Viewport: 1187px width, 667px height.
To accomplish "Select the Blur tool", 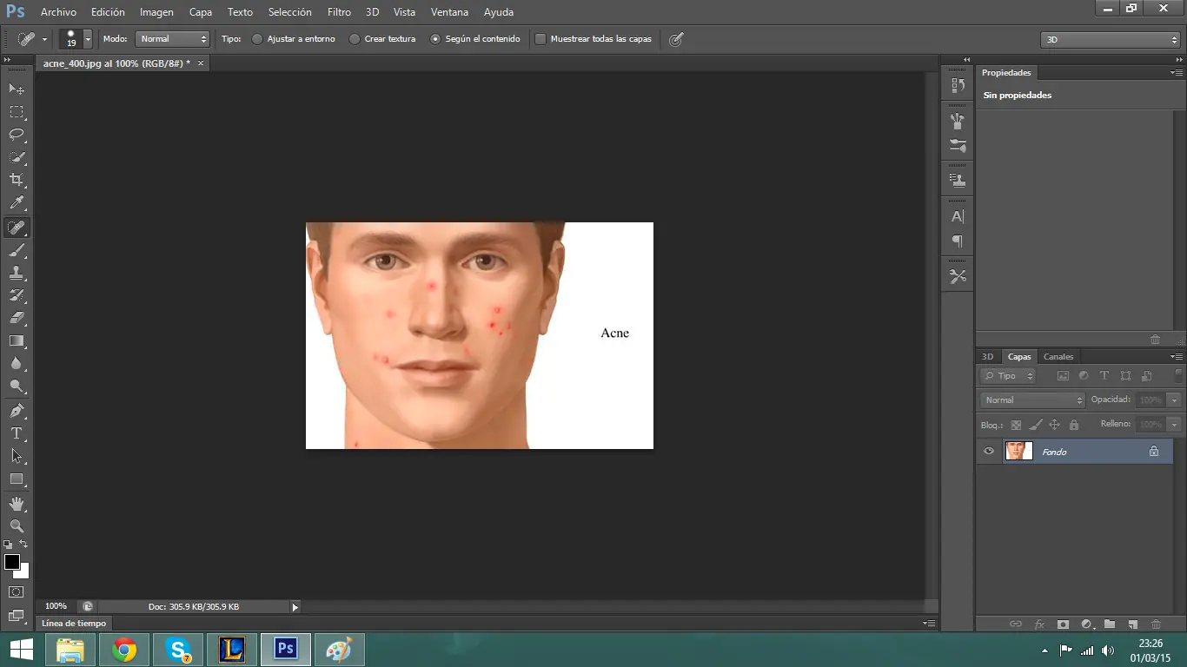I will (x=17, y=364).
